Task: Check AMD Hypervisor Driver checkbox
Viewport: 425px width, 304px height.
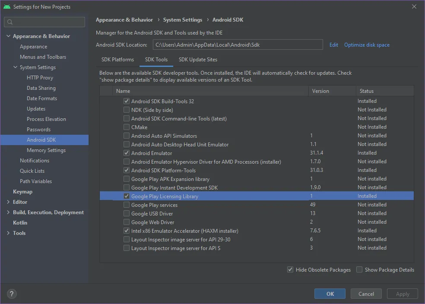Action: pyautogui.click(x=126, y=162)
